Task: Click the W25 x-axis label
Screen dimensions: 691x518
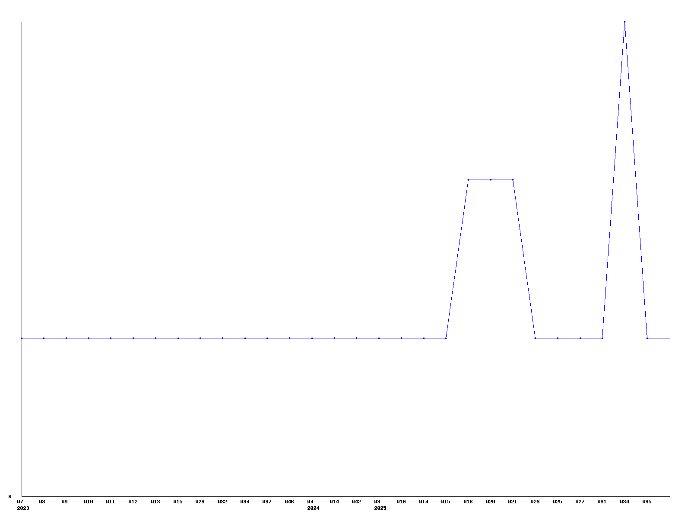Action: [558, 502]
